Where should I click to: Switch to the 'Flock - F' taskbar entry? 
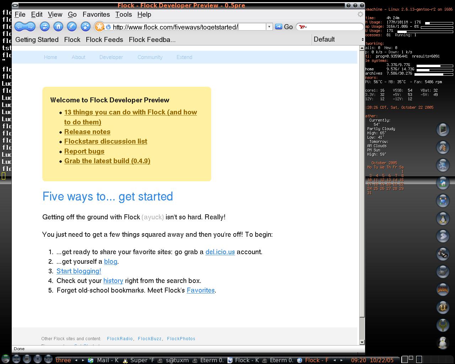tap(313, 360)
